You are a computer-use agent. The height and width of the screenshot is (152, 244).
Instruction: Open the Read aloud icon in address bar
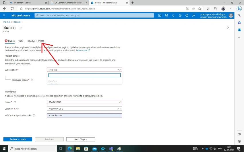pos(193,9)
